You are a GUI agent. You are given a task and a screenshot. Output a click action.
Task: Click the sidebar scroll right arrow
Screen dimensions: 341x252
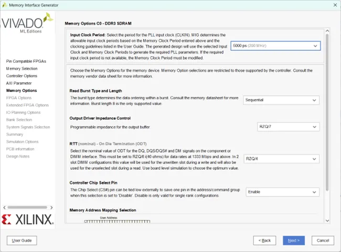pos(51,207)
